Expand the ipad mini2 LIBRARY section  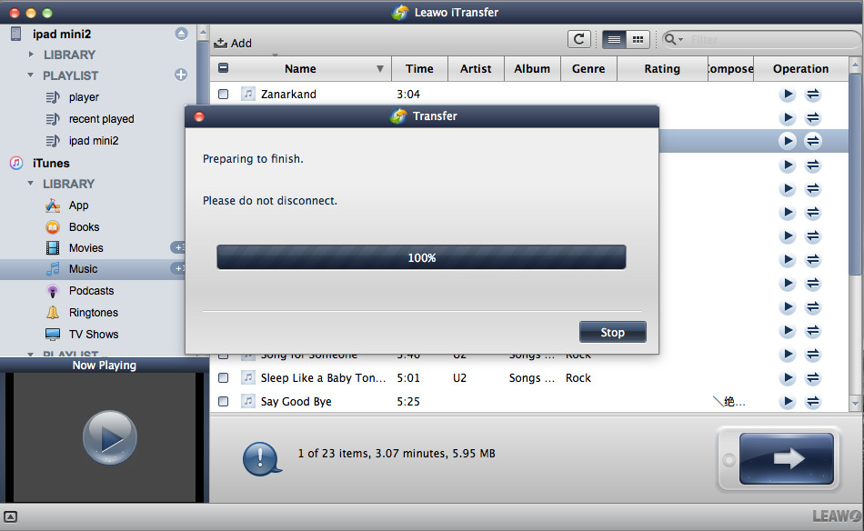31,55
